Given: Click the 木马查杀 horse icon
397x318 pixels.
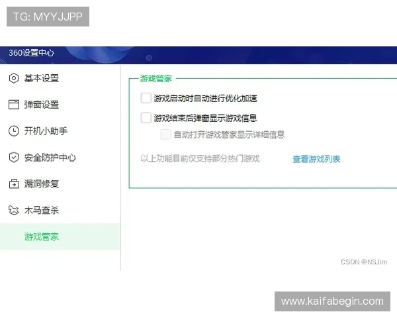Looking at the screenshot, I should tap(14, 210).
